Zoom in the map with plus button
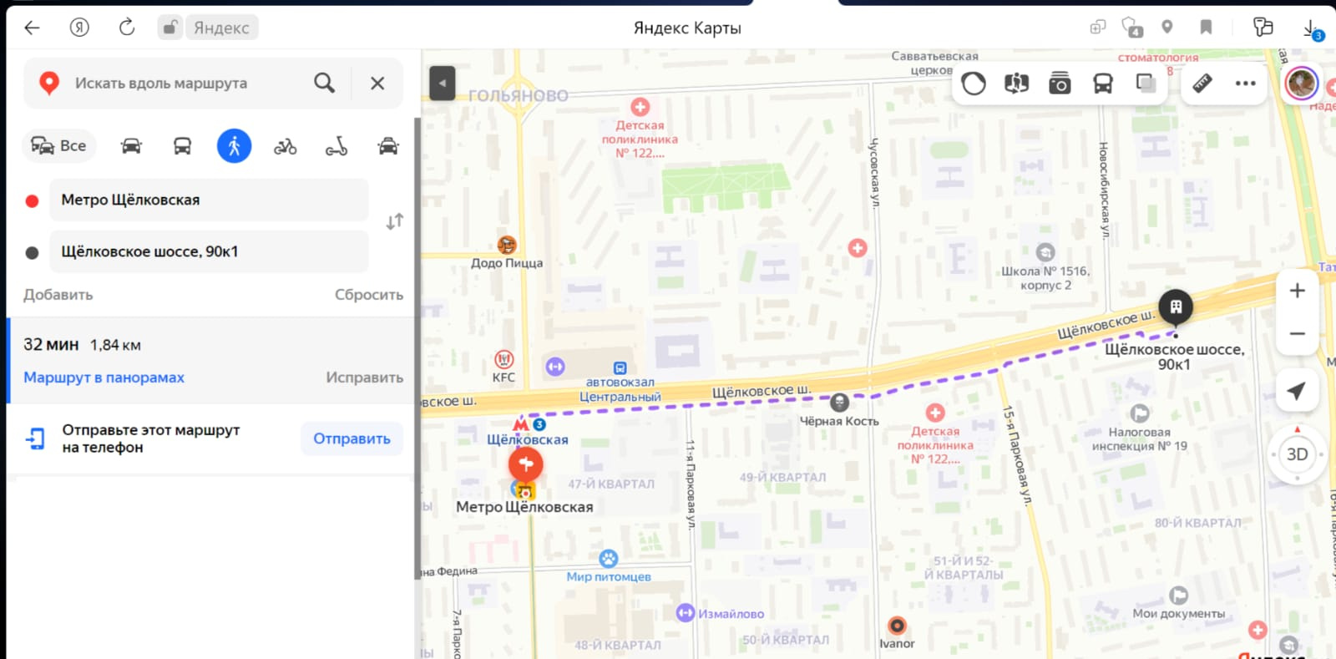Viewport: 1336px width, 659px height. 1297,291
